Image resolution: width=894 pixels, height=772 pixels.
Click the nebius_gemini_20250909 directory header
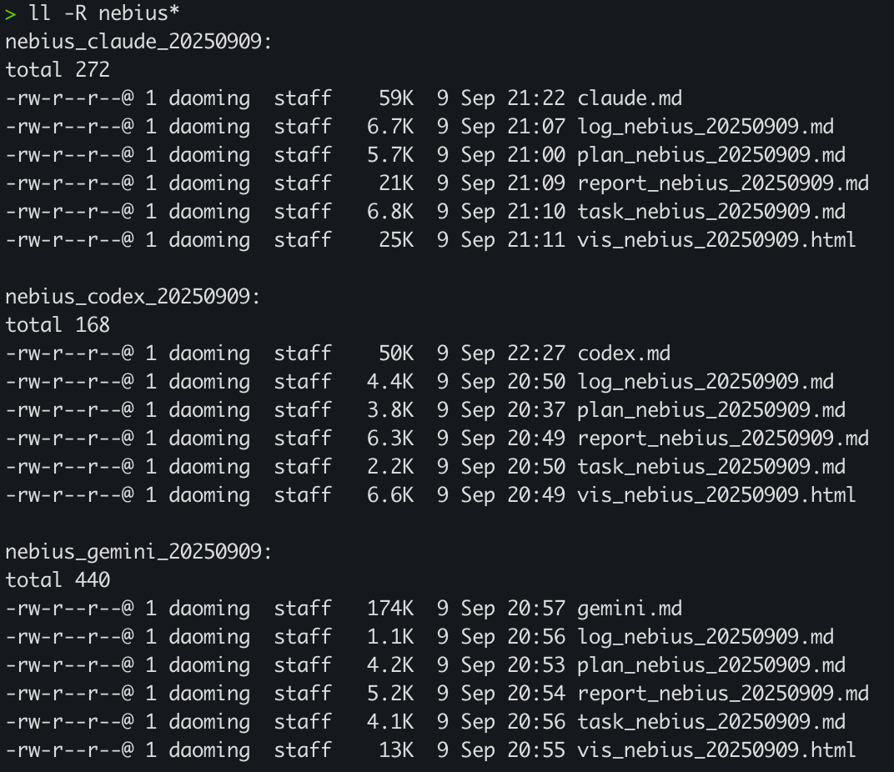pyautogui.click(x=138, y=552)
